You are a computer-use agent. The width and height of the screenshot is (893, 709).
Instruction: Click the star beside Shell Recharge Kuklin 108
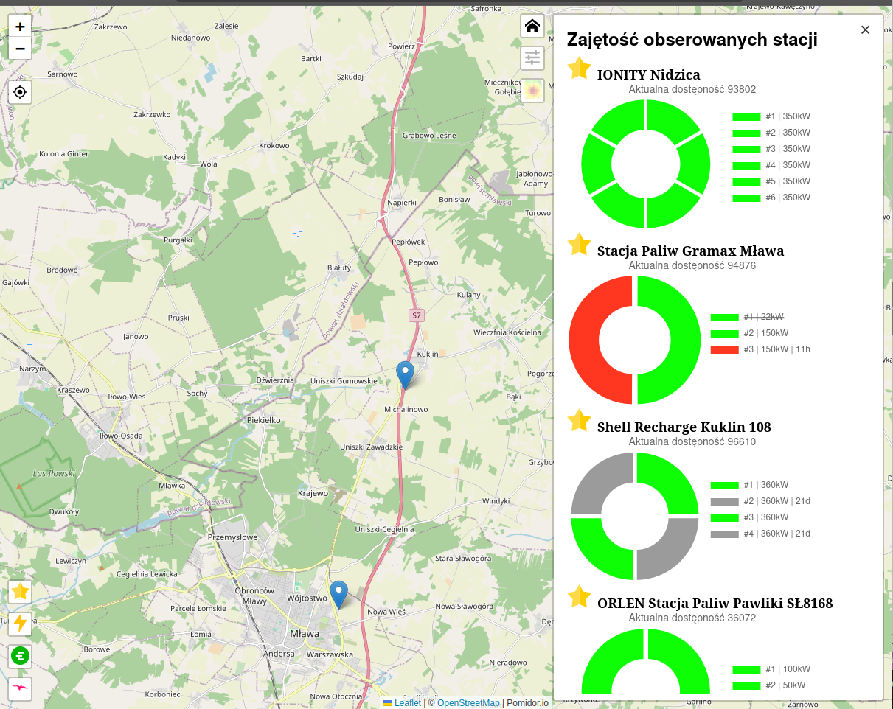(580, 421)
